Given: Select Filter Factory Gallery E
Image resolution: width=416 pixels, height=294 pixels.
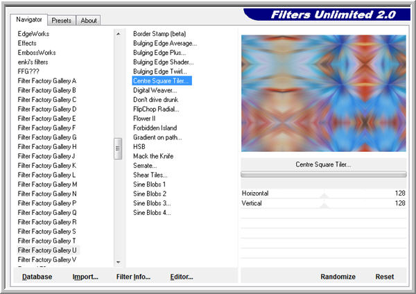Looking at the screenshot, I should click(x=46, y=119).
